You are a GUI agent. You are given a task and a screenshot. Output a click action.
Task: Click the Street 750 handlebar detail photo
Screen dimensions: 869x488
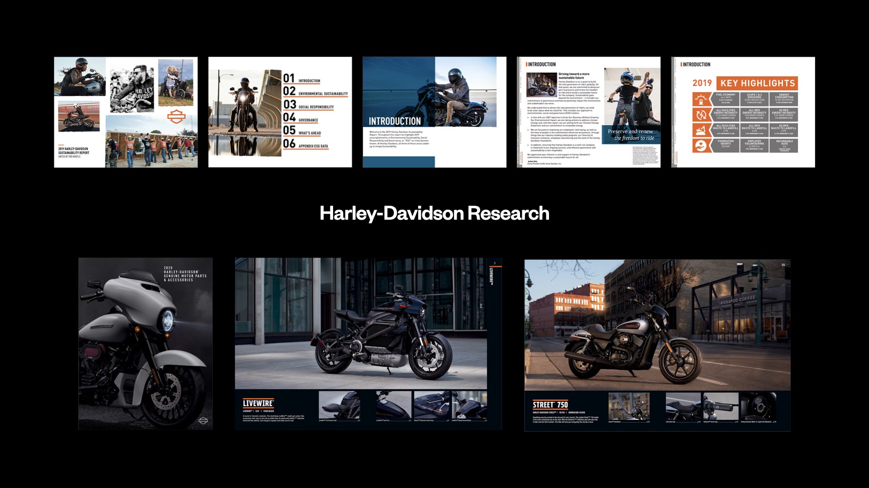[x=629, y=406]
